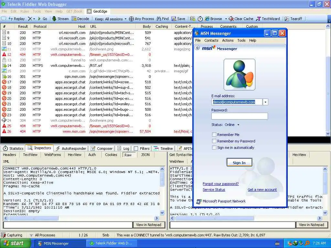Switch to the Composer tab

click(101, 149)
